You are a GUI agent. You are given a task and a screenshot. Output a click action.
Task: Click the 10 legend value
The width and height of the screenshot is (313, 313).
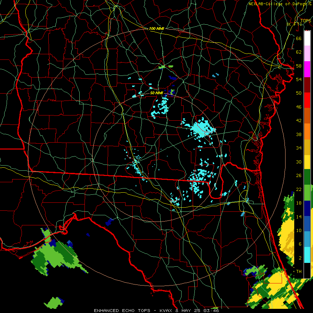click(x=299, y=230)
